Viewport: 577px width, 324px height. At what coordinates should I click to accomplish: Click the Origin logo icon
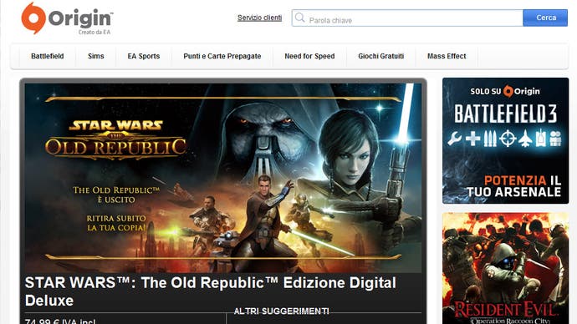tap(33, 18)
